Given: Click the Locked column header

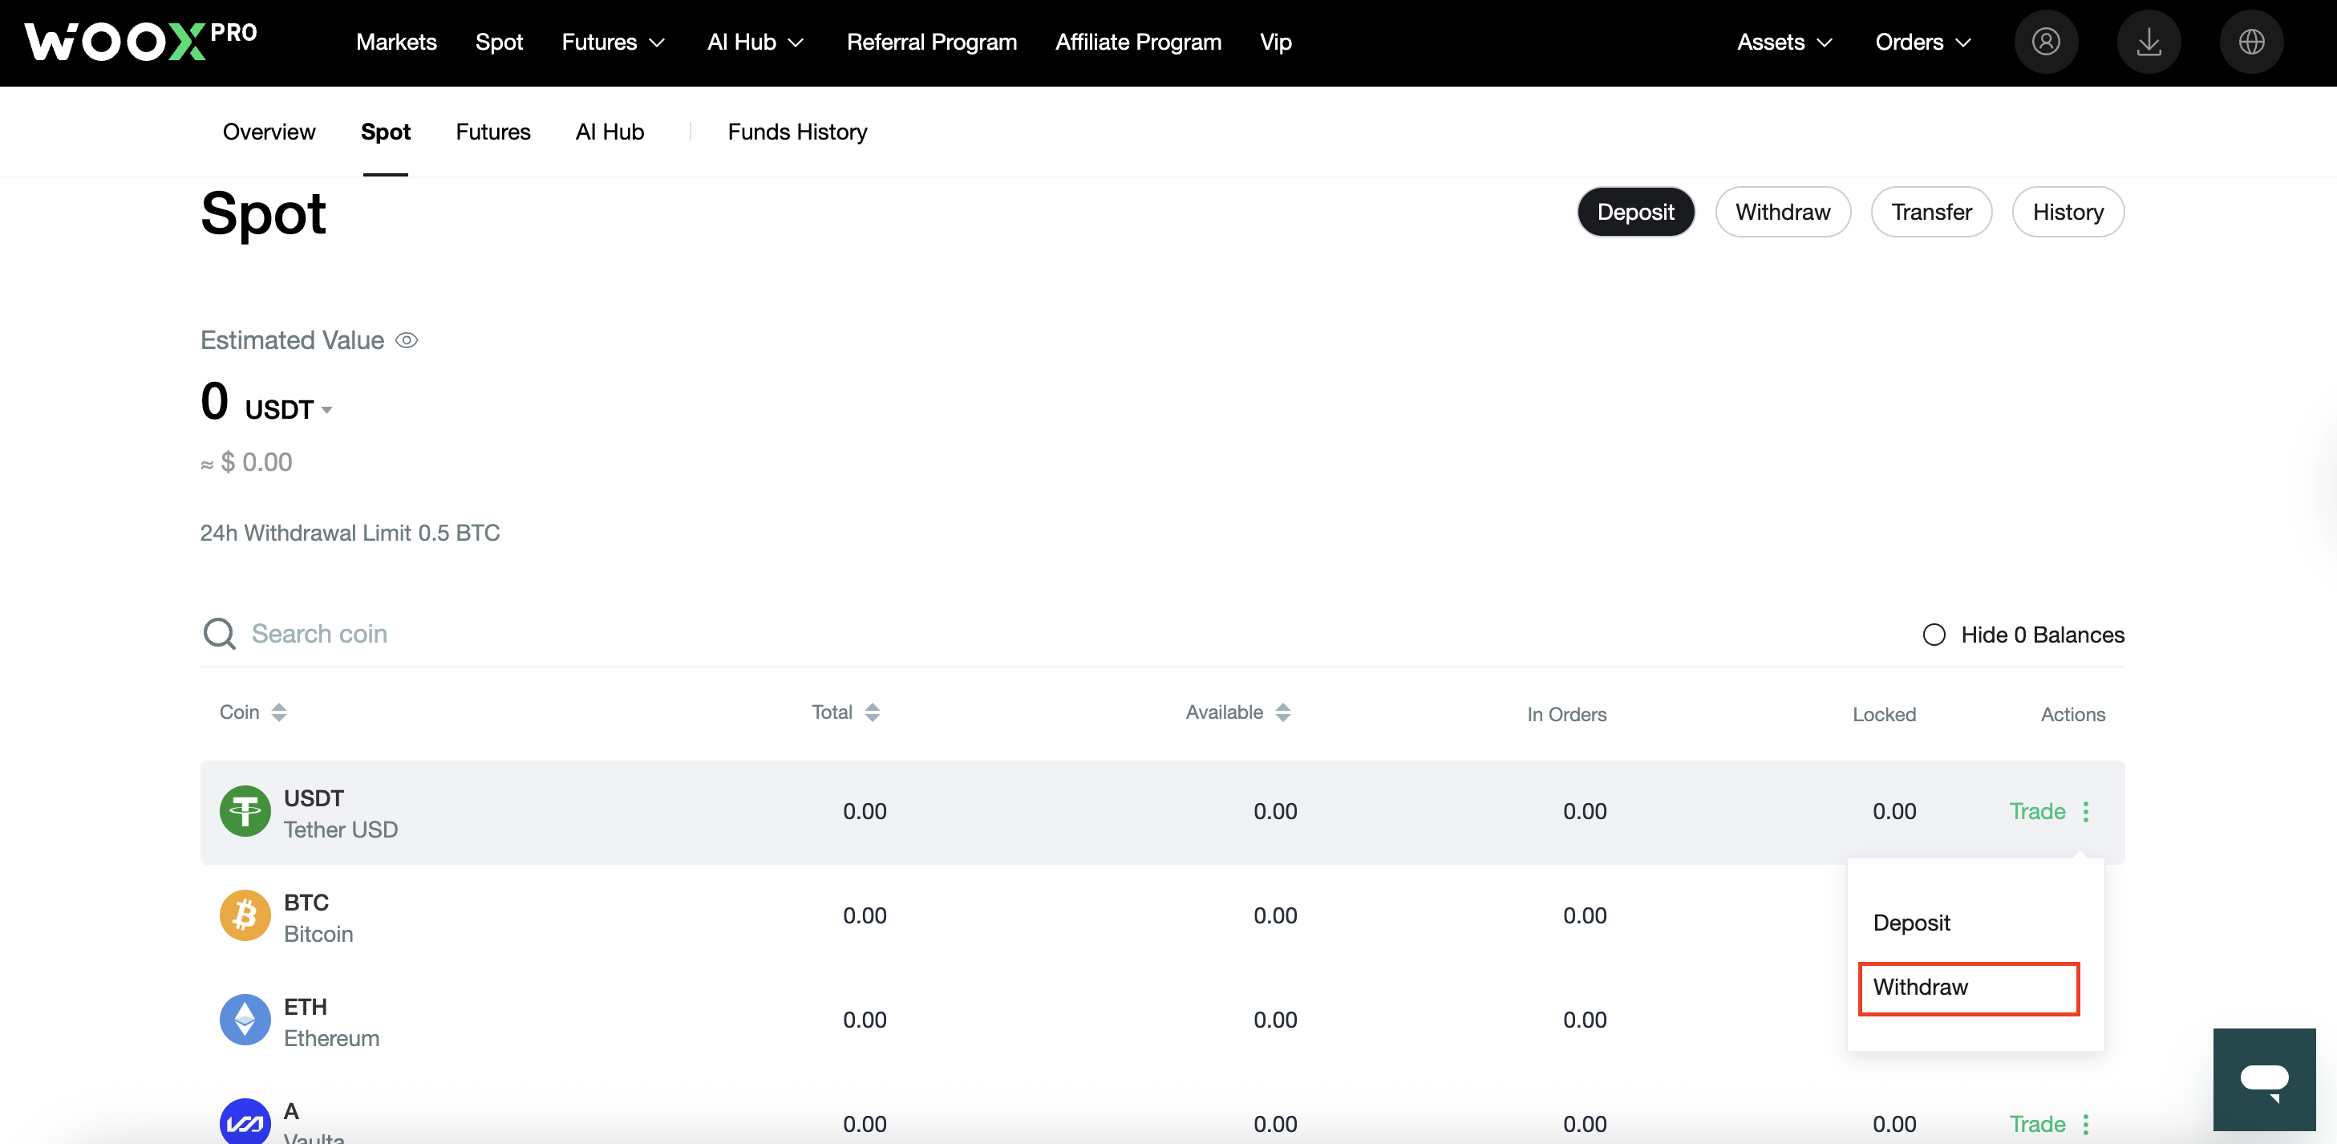Looking at the screenshot, I should coord(1885,714).
